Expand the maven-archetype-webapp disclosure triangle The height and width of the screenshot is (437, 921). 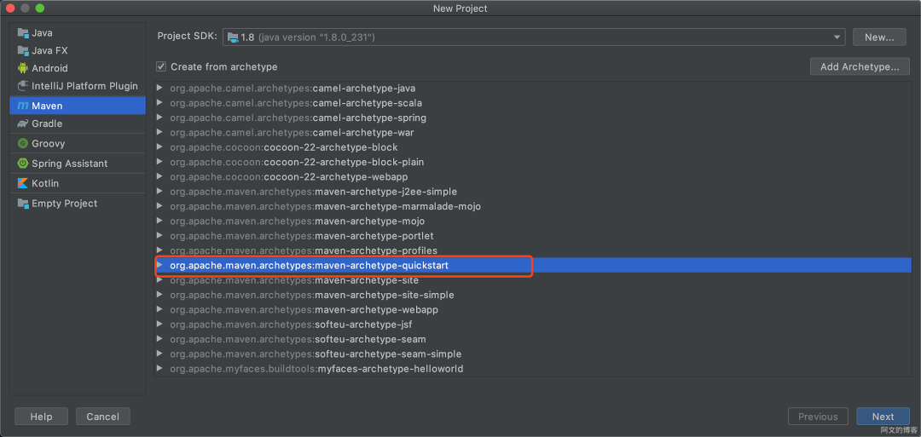click(159, 310)
